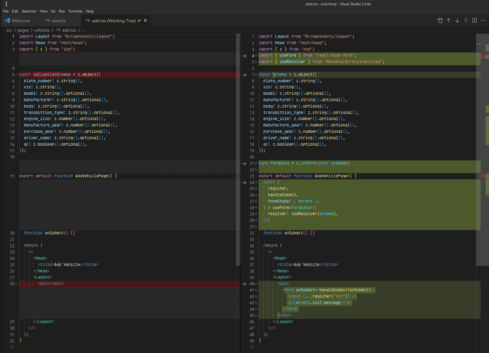
Task: Click the src breadcrumb segment
Action: point(9,30)
